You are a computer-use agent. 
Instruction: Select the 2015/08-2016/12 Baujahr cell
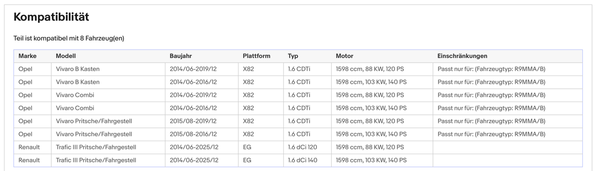coord(193,134)
